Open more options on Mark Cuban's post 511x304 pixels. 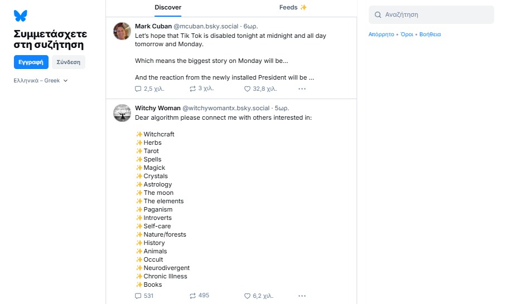302,89
